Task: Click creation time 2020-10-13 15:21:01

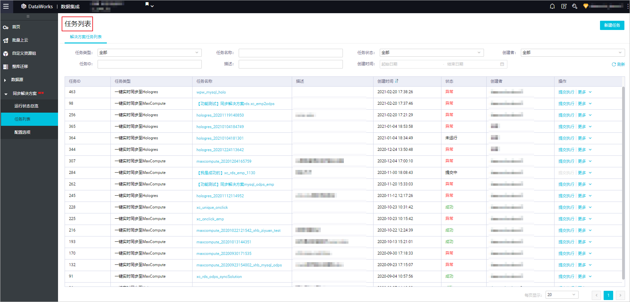Action: click(x=395, y=242)
